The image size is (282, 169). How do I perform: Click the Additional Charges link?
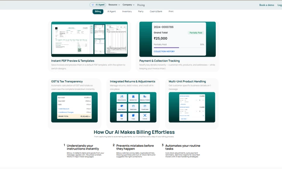[66, 112]
